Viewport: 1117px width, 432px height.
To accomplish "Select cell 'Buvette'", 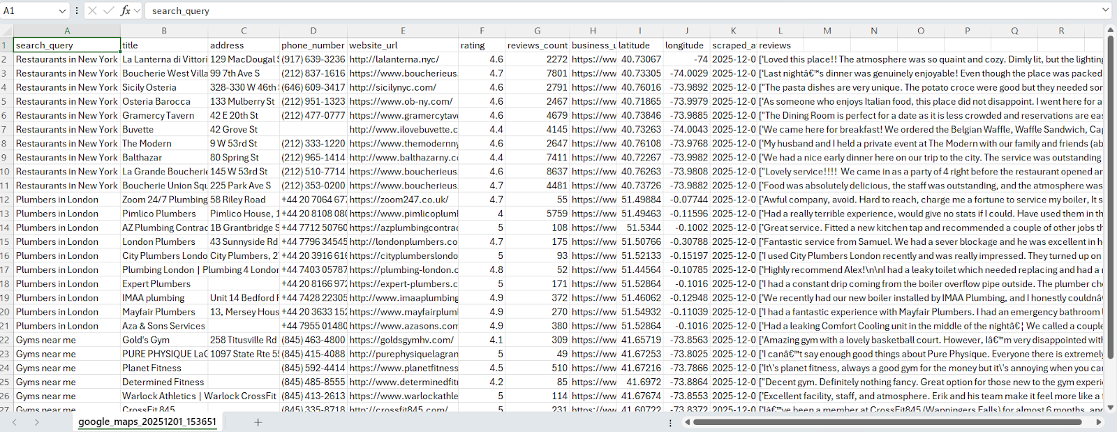I will pyautogui.click(x=164, y=129).
